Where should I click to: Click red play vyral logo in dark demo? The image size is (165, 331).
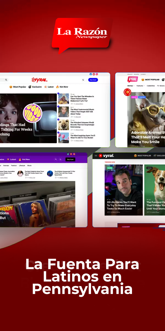[106, 156]
